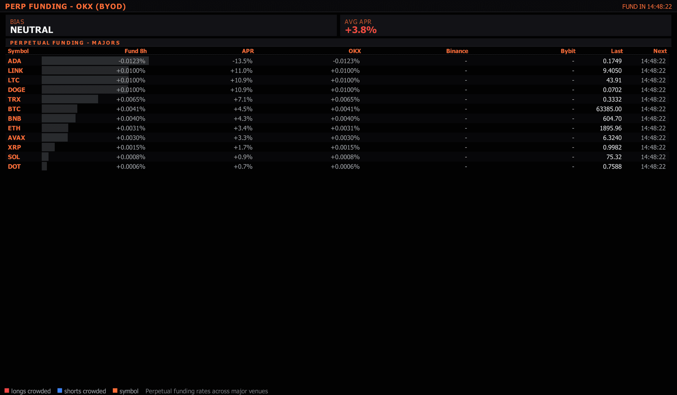Click XRP's last price 0.9982

tap(612, 147)
